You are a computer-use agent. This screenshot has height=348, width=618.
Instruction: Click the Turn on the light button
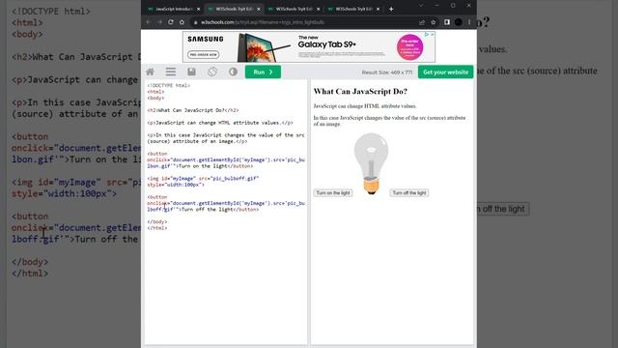click(333, 193)
